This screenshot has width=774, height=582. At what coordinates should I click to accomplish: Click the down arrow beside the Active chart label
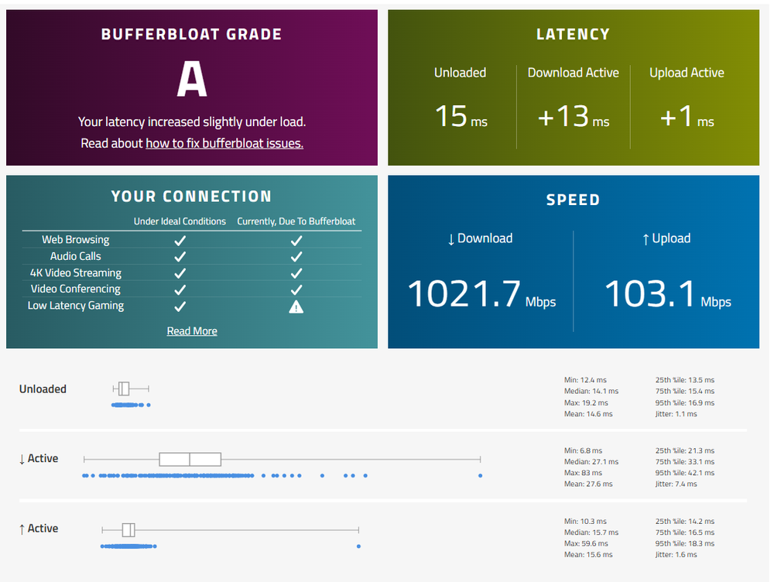[x=22, y=459]
